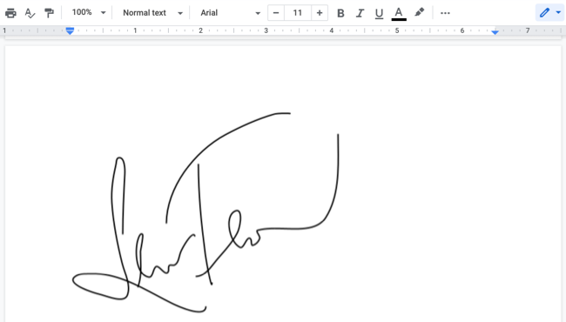The image size is (566, 322).
Task: Increase font size with plus button
Action: (320, 13)
